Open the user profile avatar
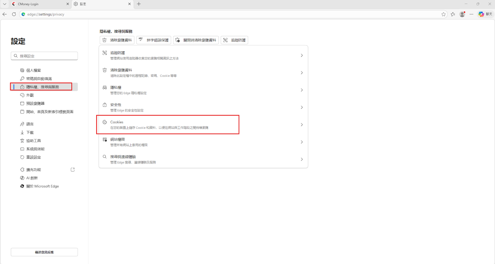The height and width of the screenshot is (264, 495). (462, 14)
